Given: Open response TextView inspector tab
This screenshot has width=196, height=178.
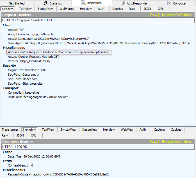Looking at the screenshot, I should 48,130.
